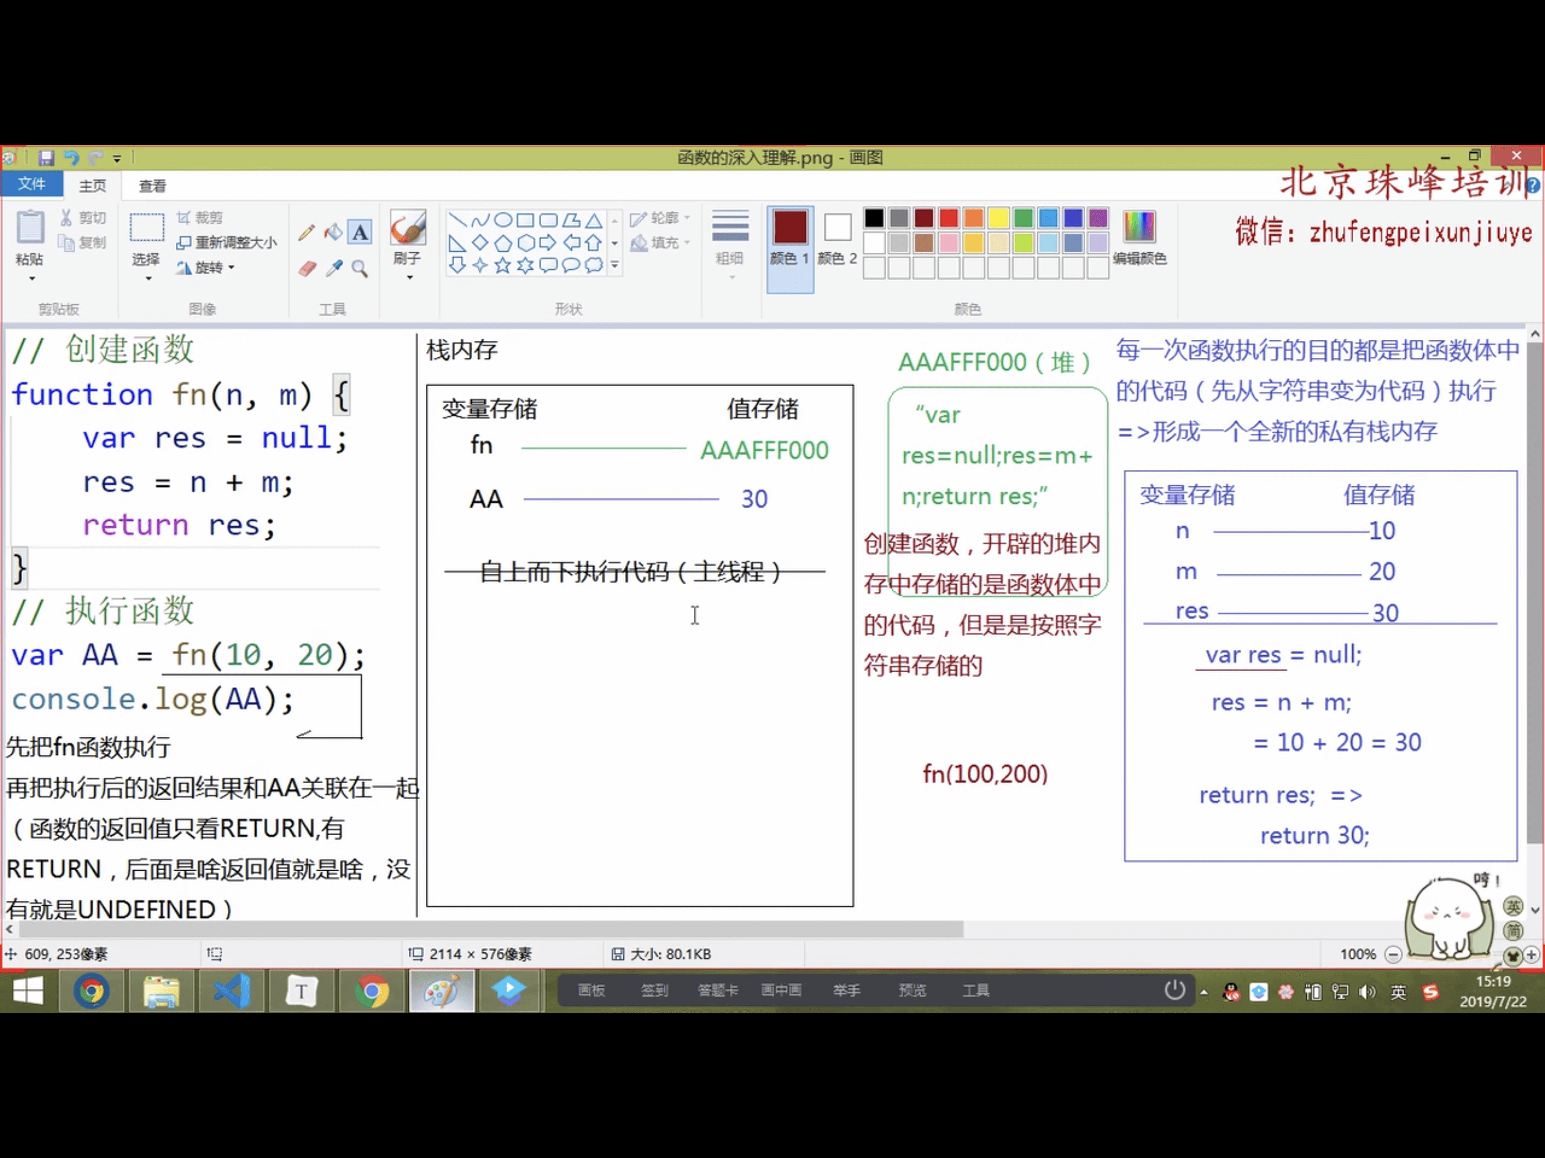1545x1158 pixels.
Task: Open the Customize Quick Access Toolbar dropdown
Action: 117,158
